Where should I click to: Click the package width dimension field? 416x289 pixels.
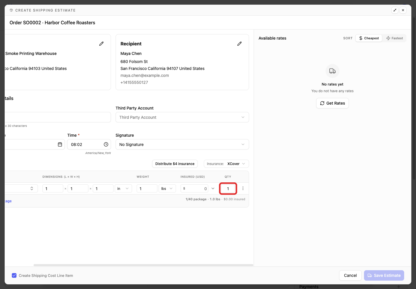(x=78, y=188)
